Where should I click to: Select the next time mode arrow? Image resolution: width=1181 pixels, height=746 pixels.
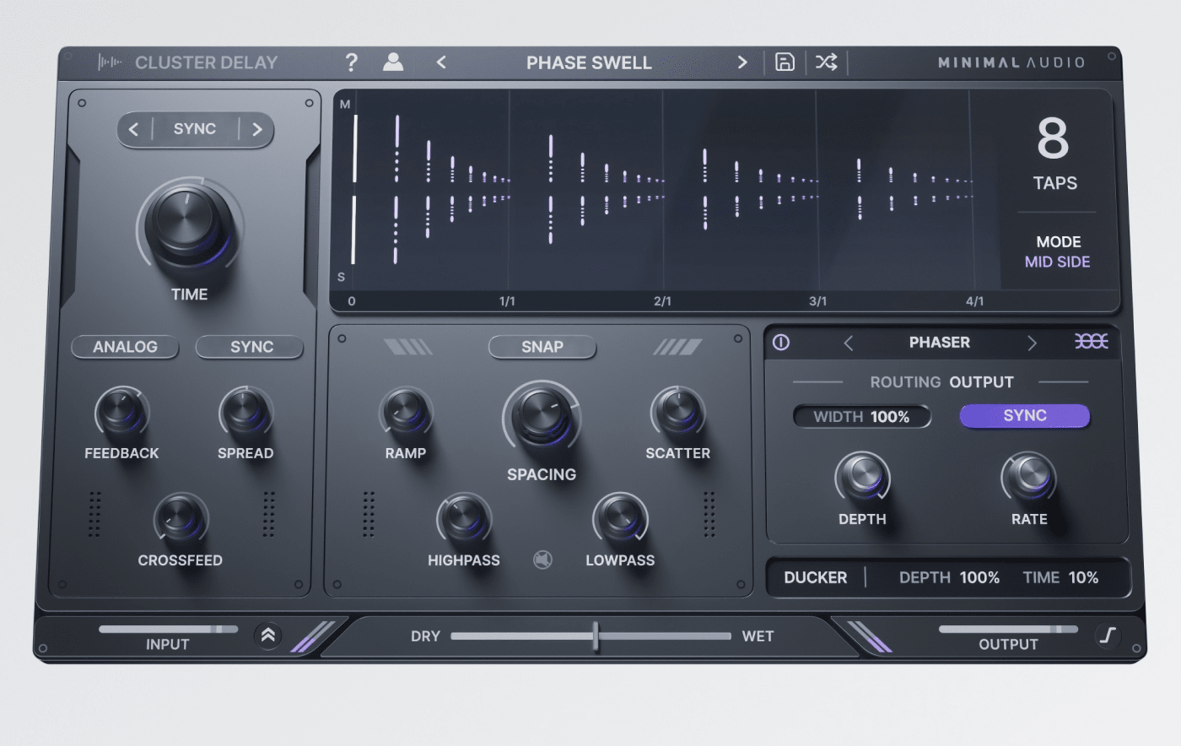click(257, 129)
